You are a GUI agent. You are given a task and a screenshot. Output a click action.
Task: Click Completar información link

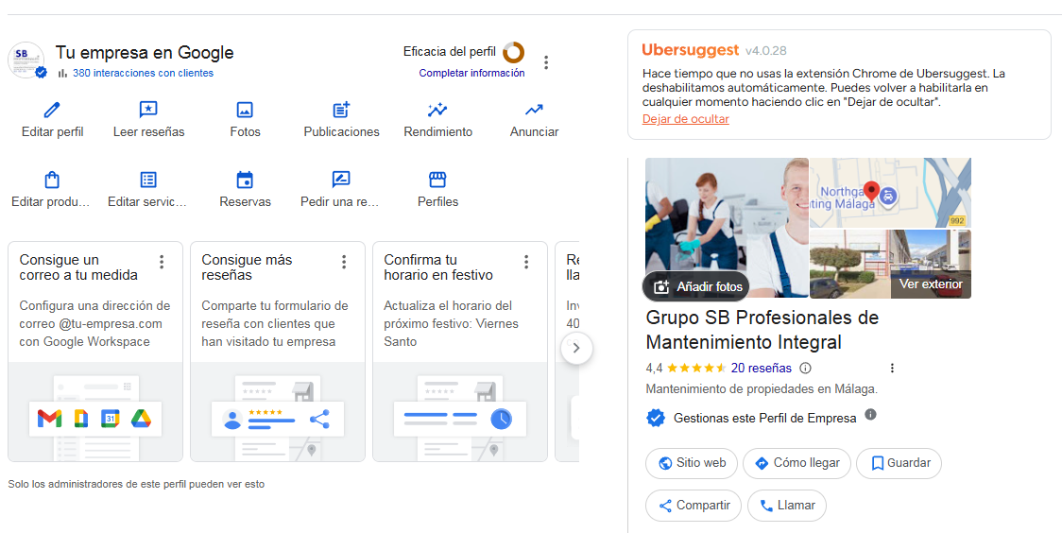point(471,73)
